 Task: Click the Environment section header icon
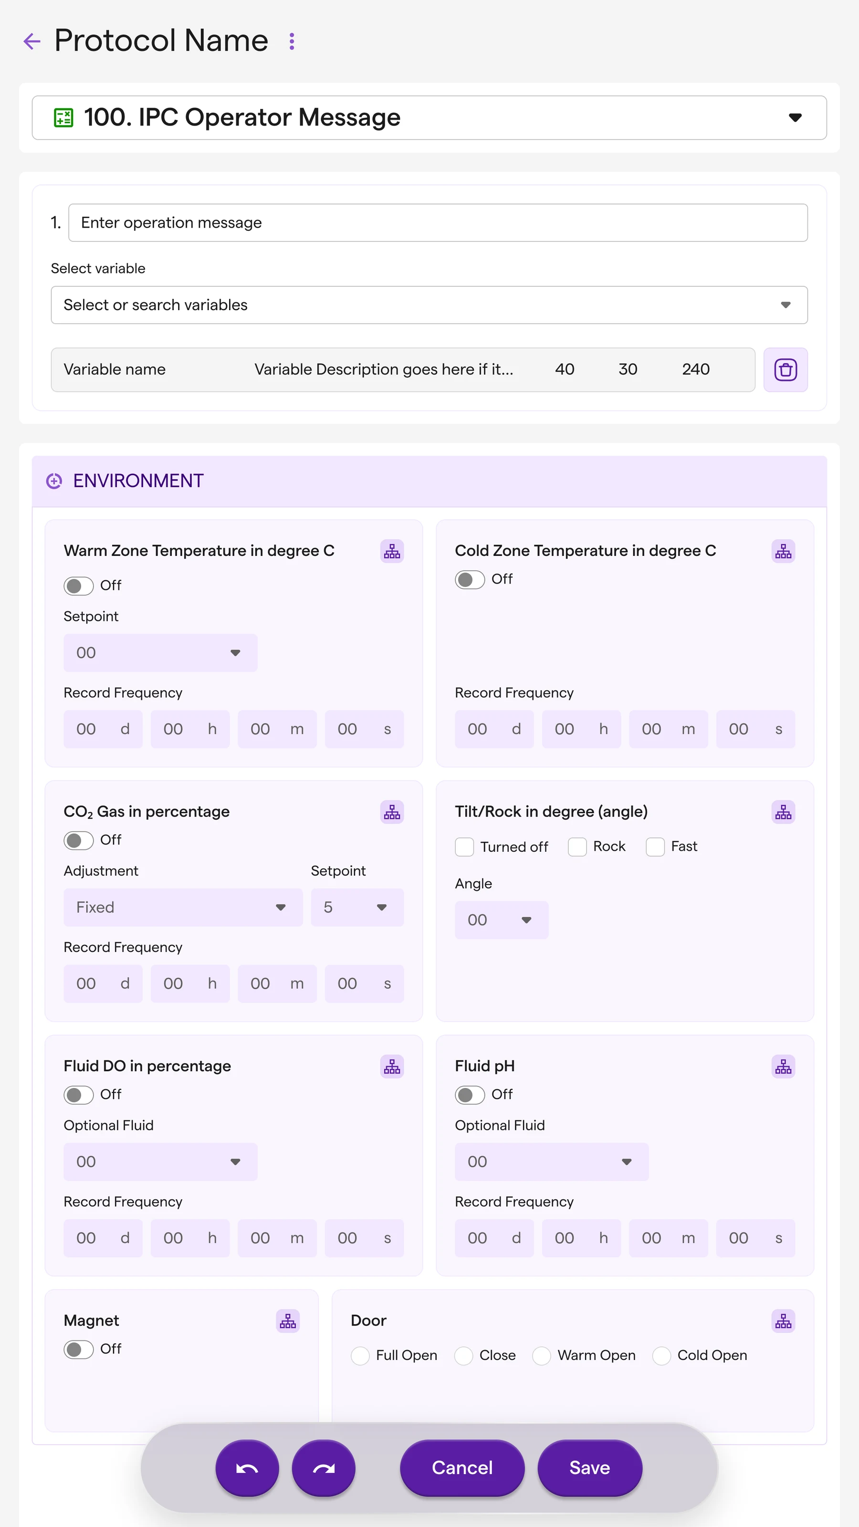tap(54, 481)
